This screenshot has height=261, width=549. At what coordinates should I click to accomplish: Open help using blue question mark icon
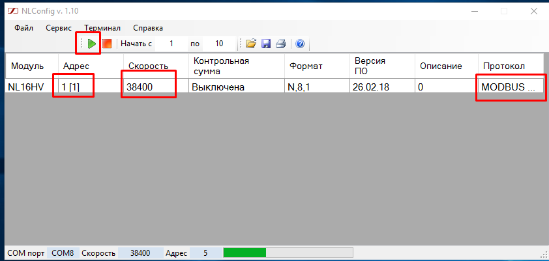[x=300, y=44]
